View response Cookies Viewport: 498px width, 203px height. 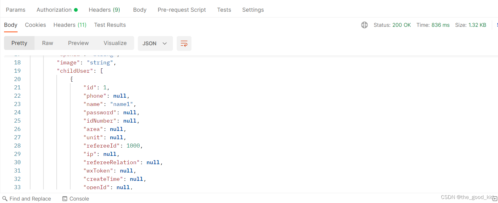coord(35,25)
